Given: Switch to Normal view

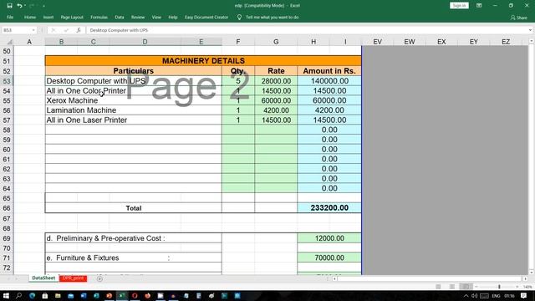Looking at the screenshot, I should coord(438,287).
